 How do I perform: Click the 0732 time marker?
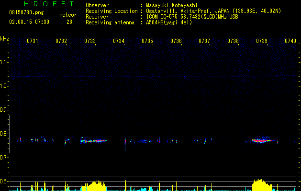pos(61,41)
